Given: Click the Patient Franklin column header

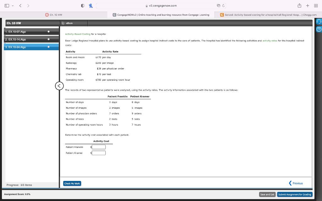Looking at the screenshot, I should pyautogui.click(x=118, y=96).
